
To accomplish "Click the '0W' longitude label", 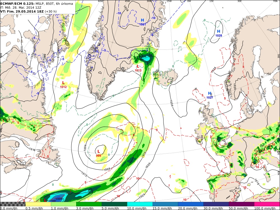I will [x=189, y=1].
